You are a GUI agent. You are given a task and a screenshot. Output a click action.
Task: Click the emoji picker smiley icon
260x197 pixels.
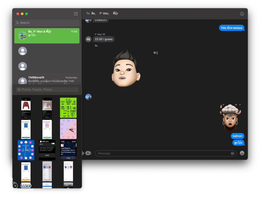click(242, 153)
